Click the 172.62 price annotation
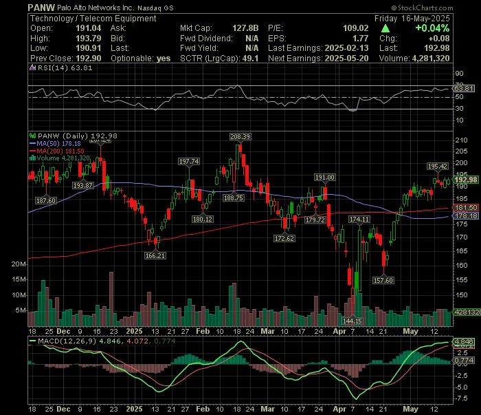The width and height of the screenshot is (481, 415). coord(284,238)
